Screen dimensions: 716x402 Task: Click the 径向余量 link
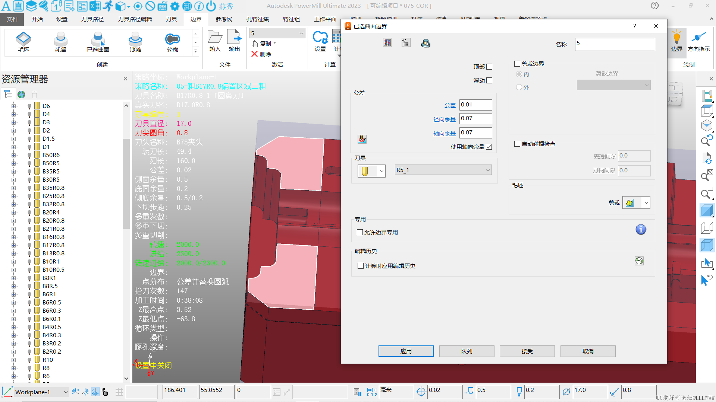click(444, 119)
